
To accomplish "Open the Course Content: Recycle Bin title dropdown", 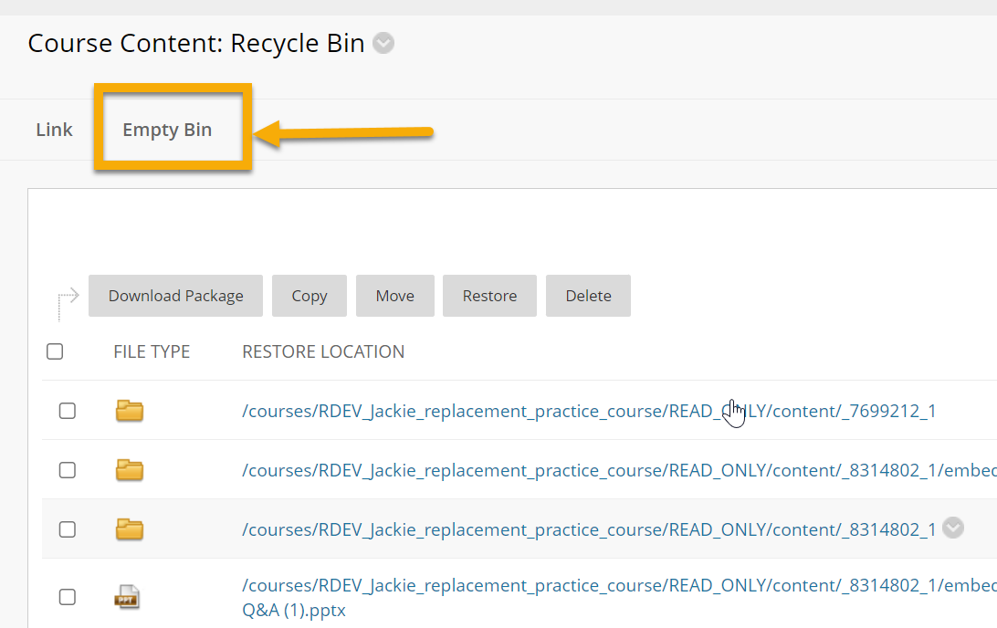I will click(x=383, y=44).
